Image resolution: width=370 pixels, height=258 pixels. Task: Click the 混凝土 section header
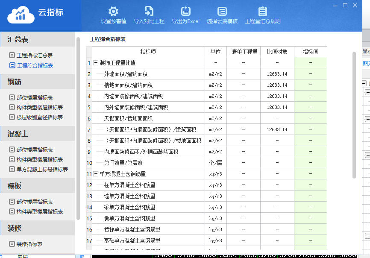click(38, 134)
